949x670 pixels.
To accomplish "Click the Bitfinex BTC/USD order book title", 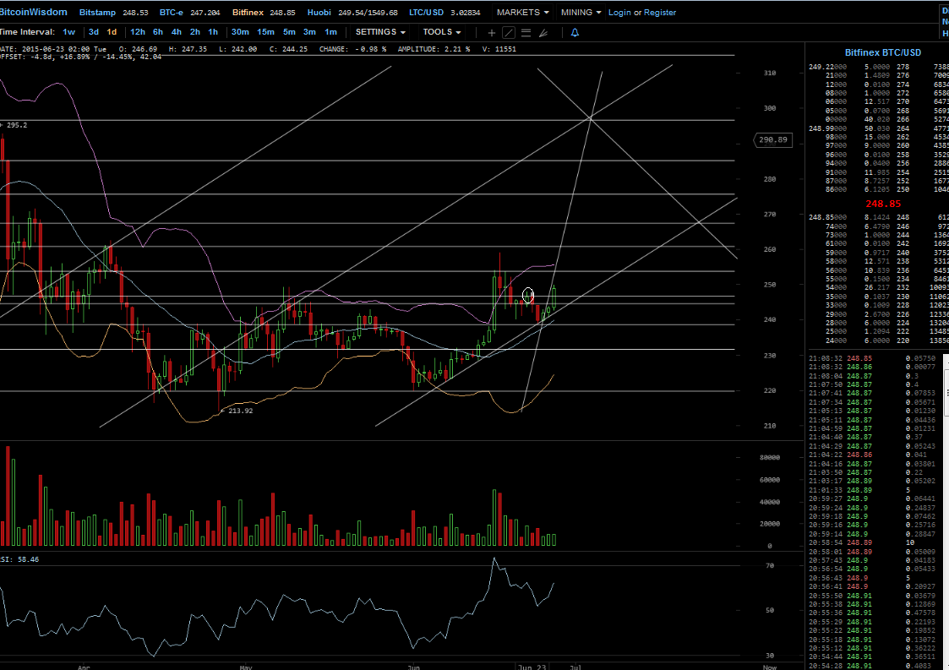I will coord(883,52).
